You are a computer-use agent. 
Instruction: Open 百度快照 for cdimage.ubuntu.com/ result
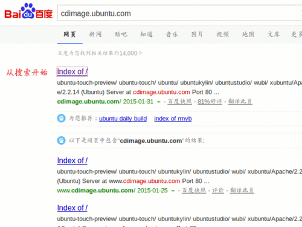(x=180, y=101)
